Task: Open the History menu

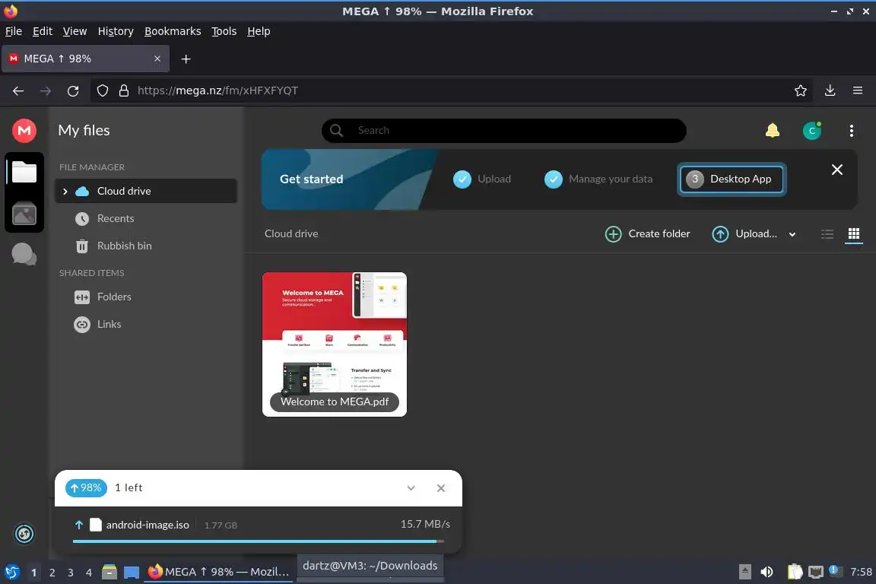Action: 116,31
